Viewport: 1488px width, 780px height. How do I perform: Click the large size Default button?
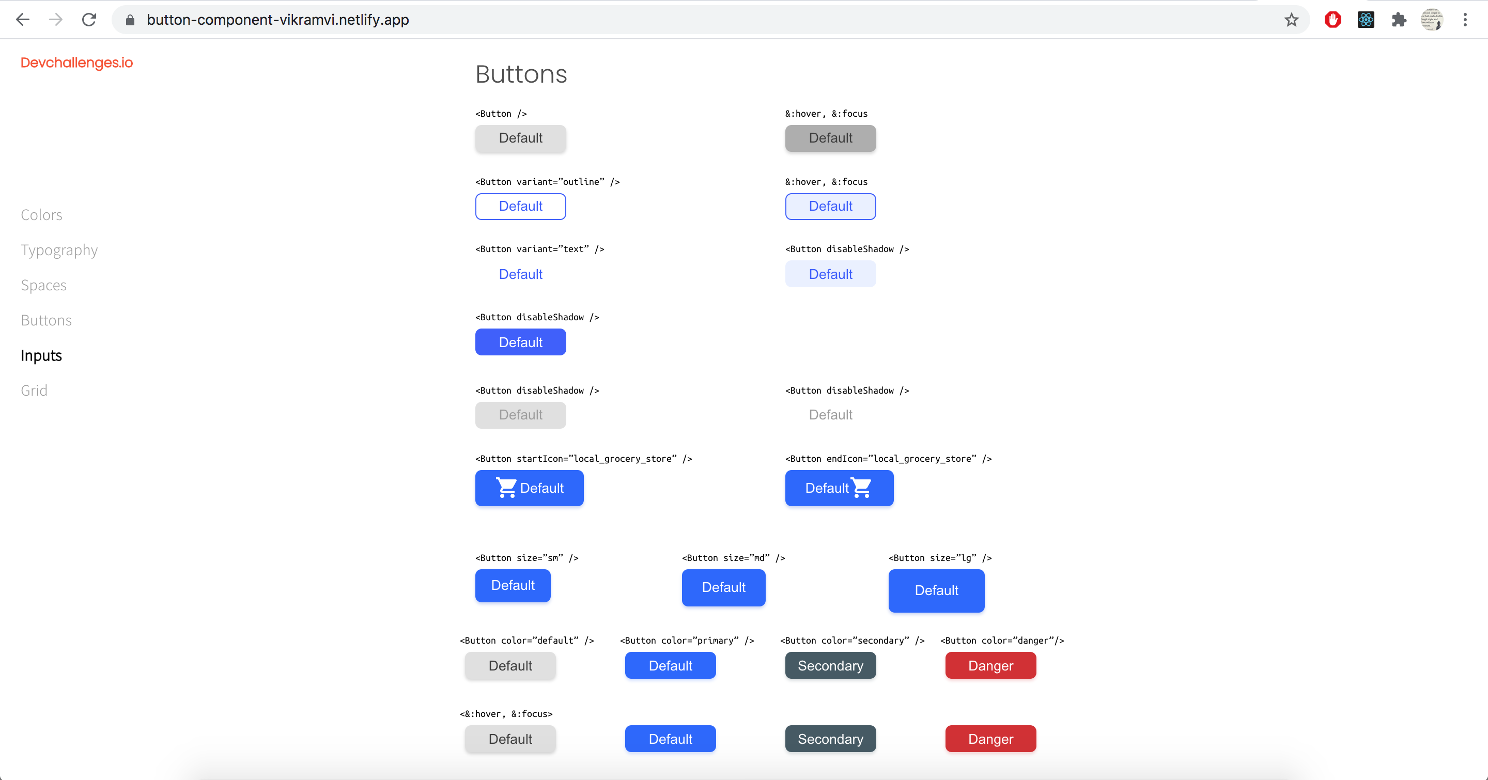coord(936,590)
